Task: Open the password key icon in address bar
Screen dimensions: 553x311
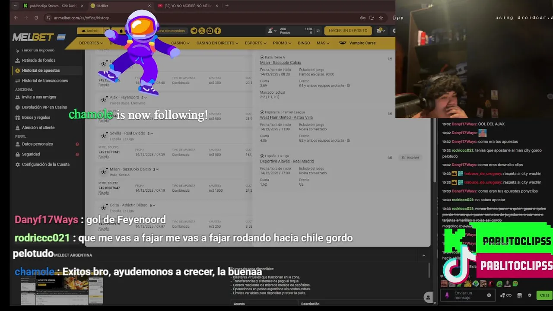Action: click(x=362, y=18)
